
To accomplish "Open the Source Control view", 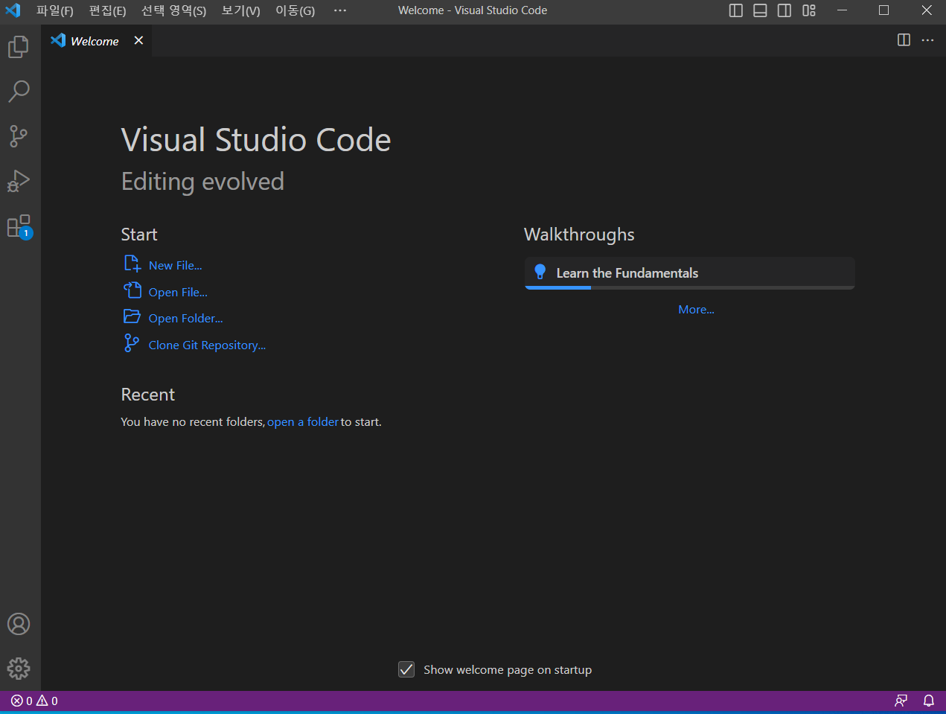I will coord(19,136).
